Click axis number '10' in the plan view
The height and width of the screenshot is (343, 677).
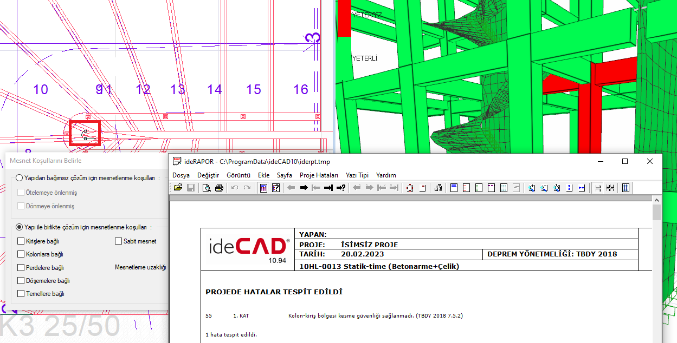point(41,89)
